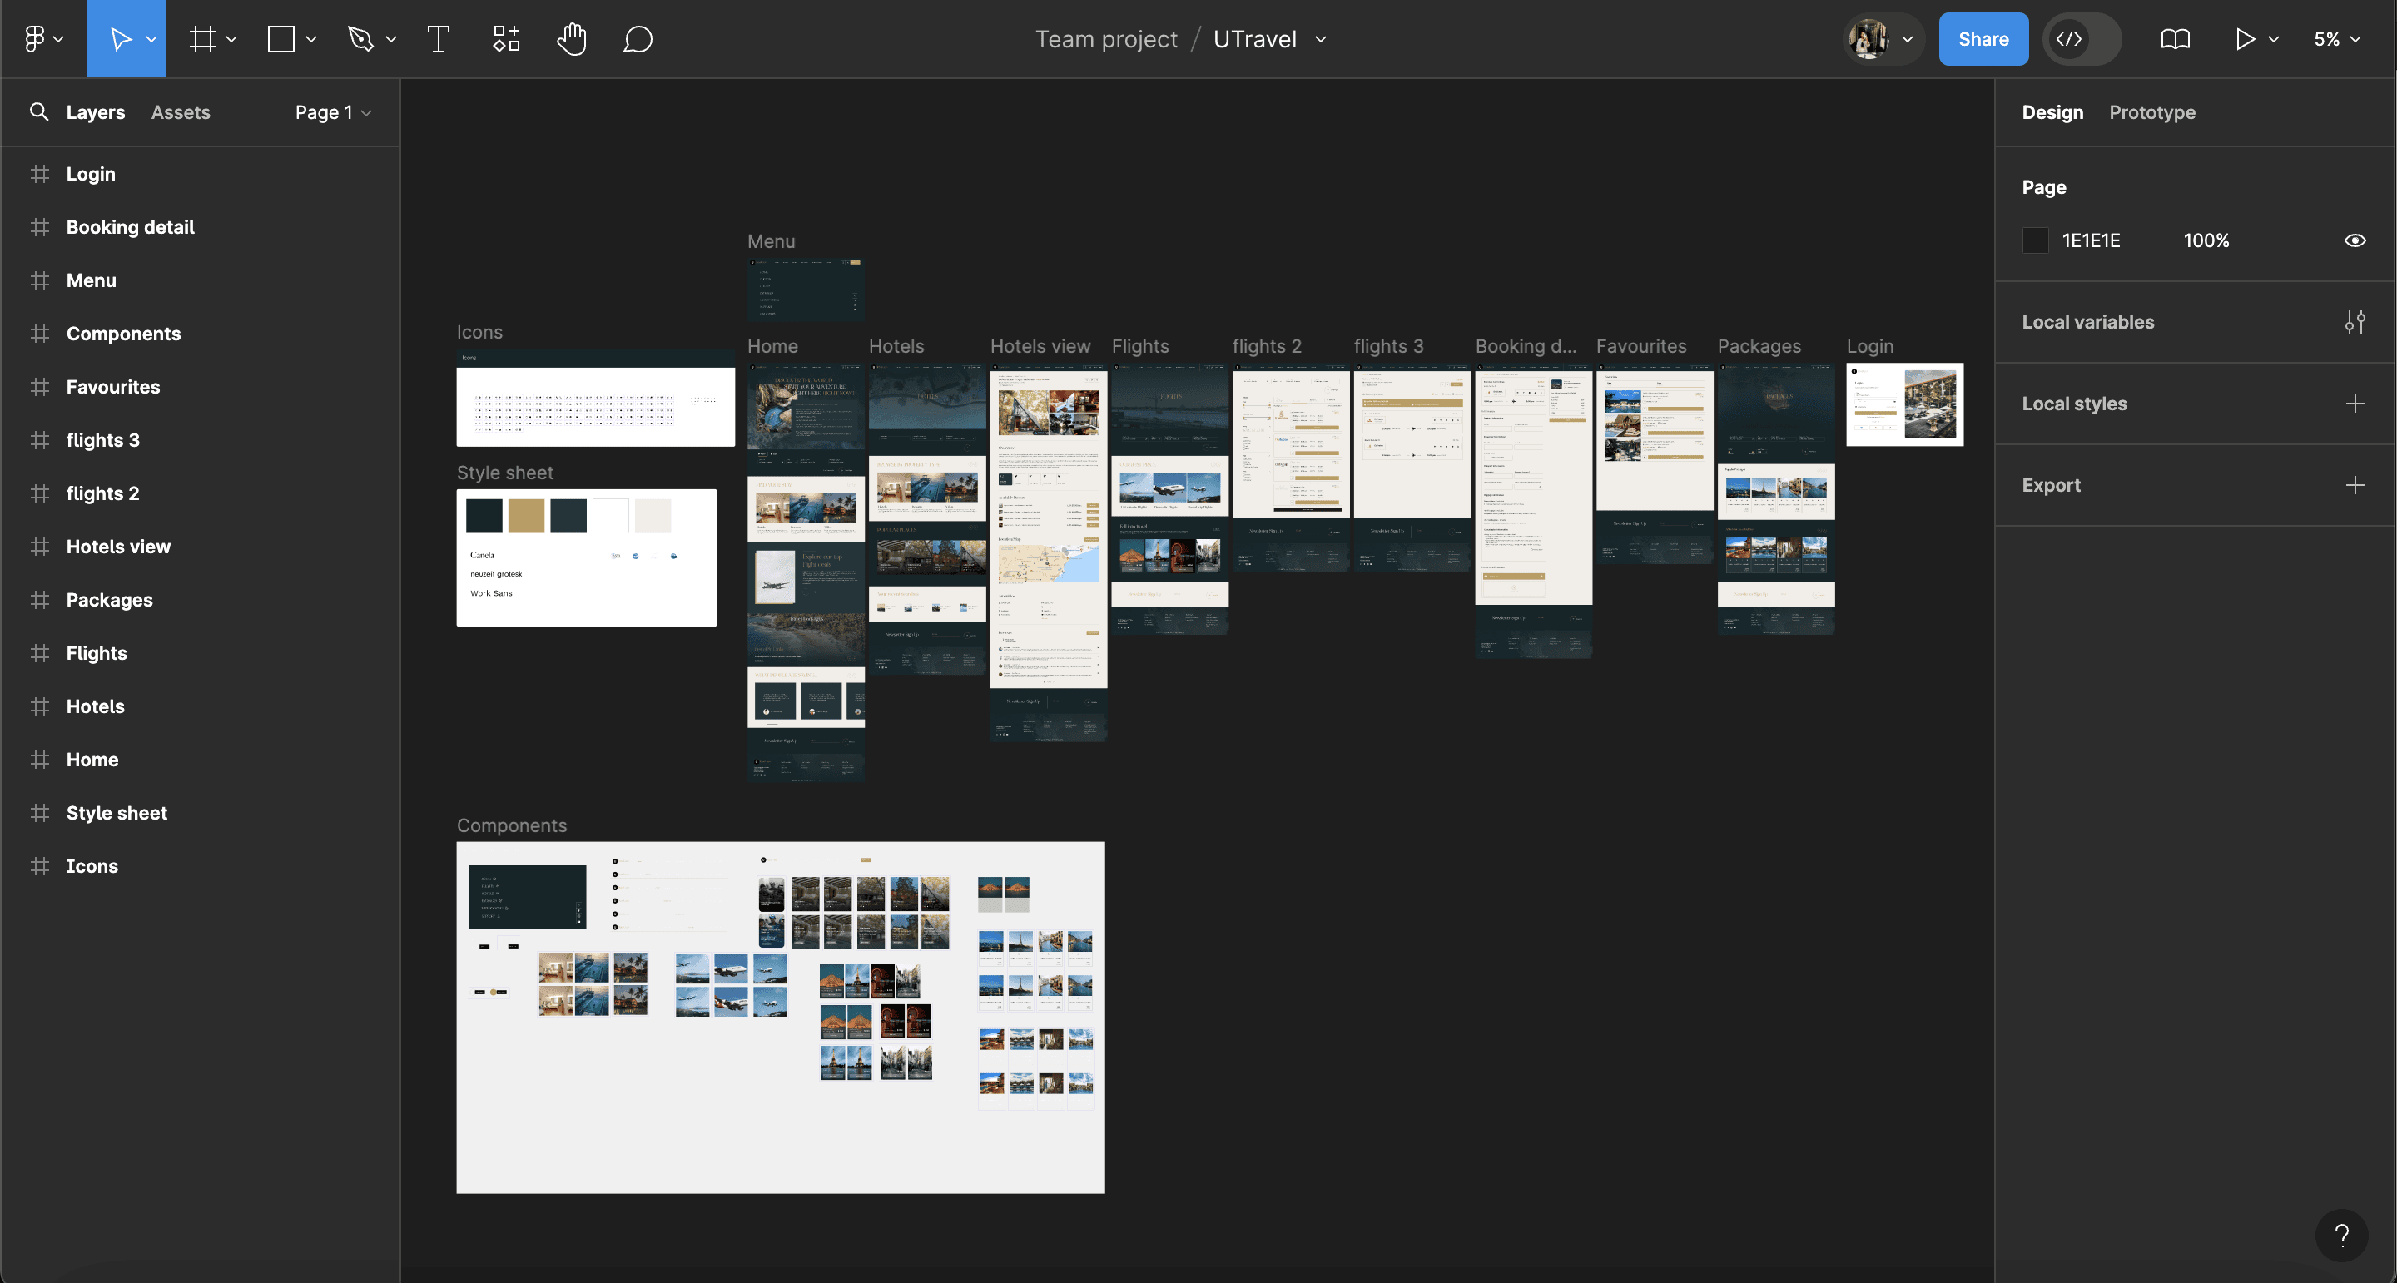The width and height of the screenshot is (2397, 1283).
Task: Open the 5% zoom dropdown
Action: pyautogui.click(x=2336, y=39)
